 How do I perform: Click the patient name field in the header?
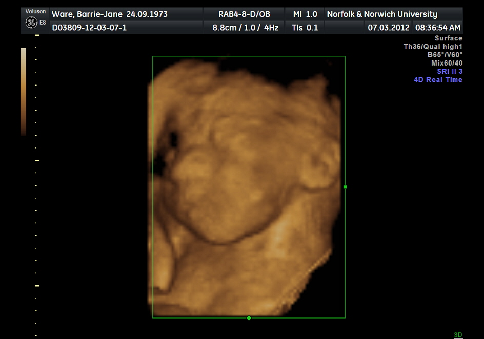point(110,14)
